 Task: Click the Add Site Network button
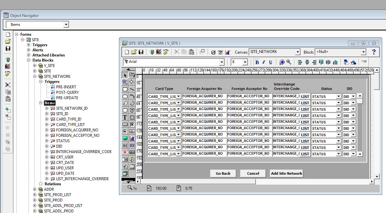coord(286,173)
